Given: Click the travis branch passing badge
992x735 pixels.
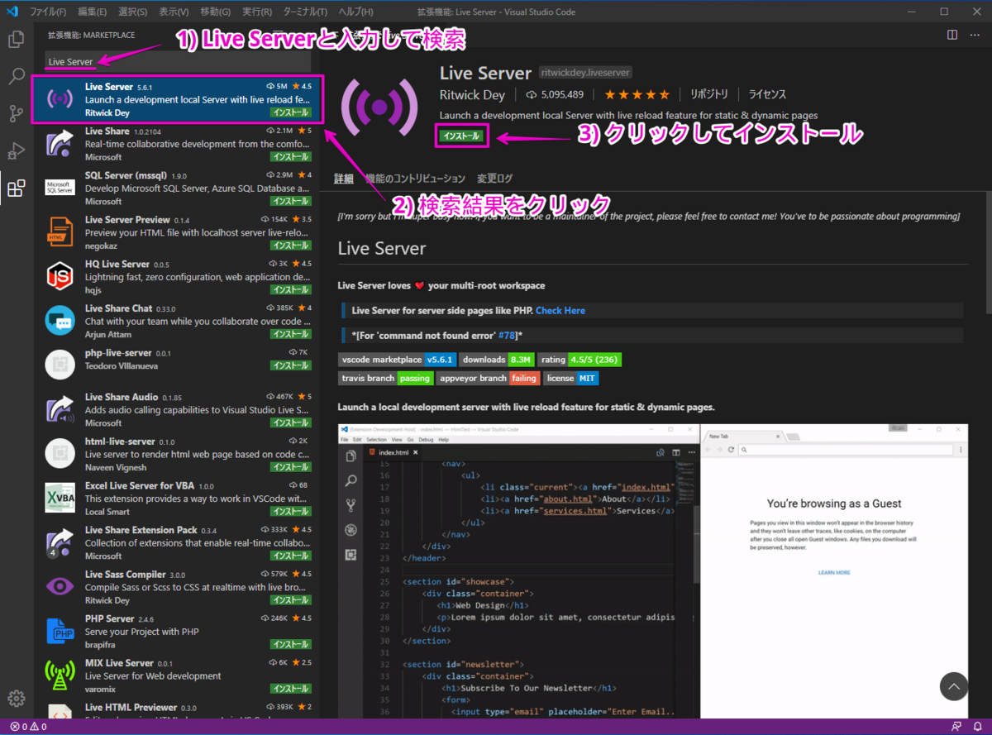Looking at the screenshot, I should click(x=387, y=378).
